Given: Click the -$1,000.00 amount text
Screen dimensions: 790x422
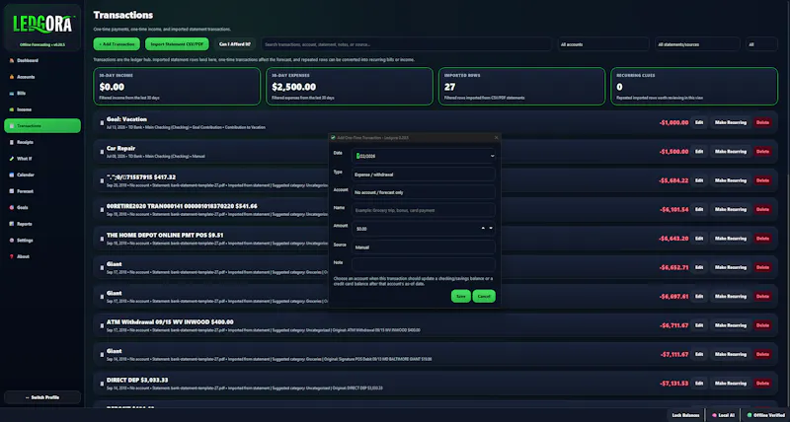Looking at the screenshot, I should click(x=673, y=122).
